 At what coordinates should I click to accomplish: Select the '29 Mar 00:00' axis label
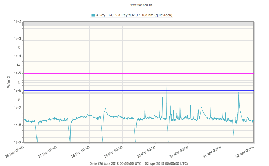point(113,152)
